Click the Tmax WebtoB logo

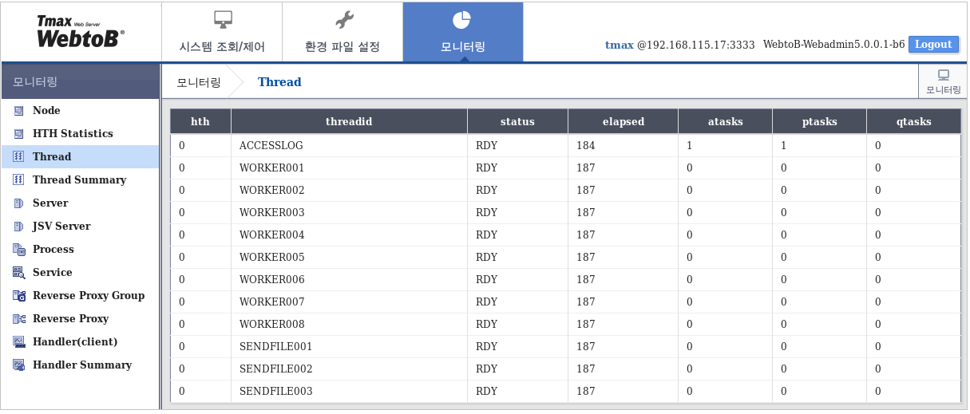click(80, 31)
